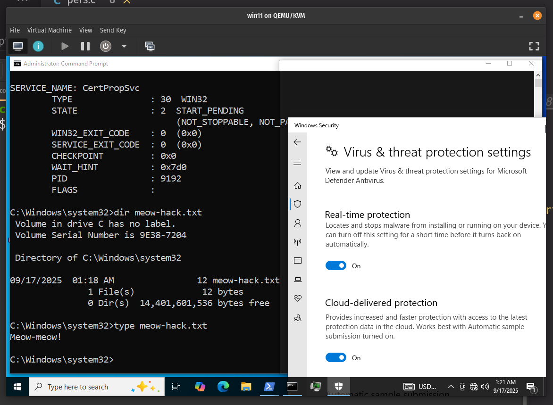Go back in Windows Security
553x405 pixels.
tap(297, 142)
